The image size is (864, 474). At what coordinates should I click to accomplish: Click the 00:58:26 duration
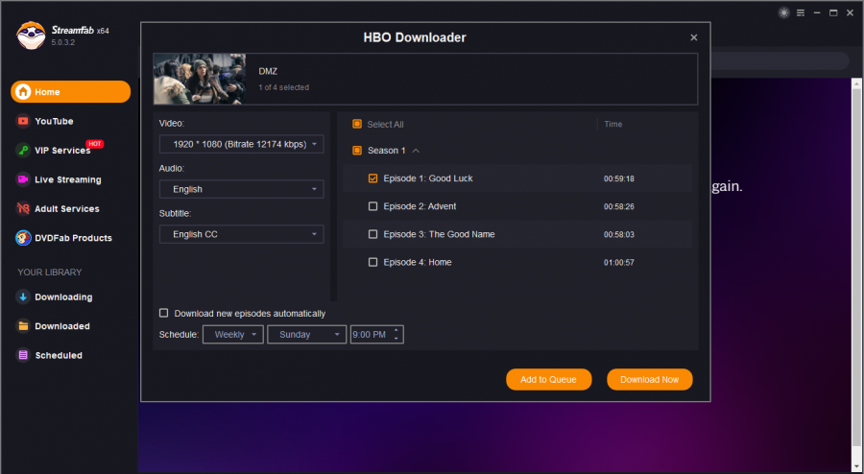(x=619, y=207)
